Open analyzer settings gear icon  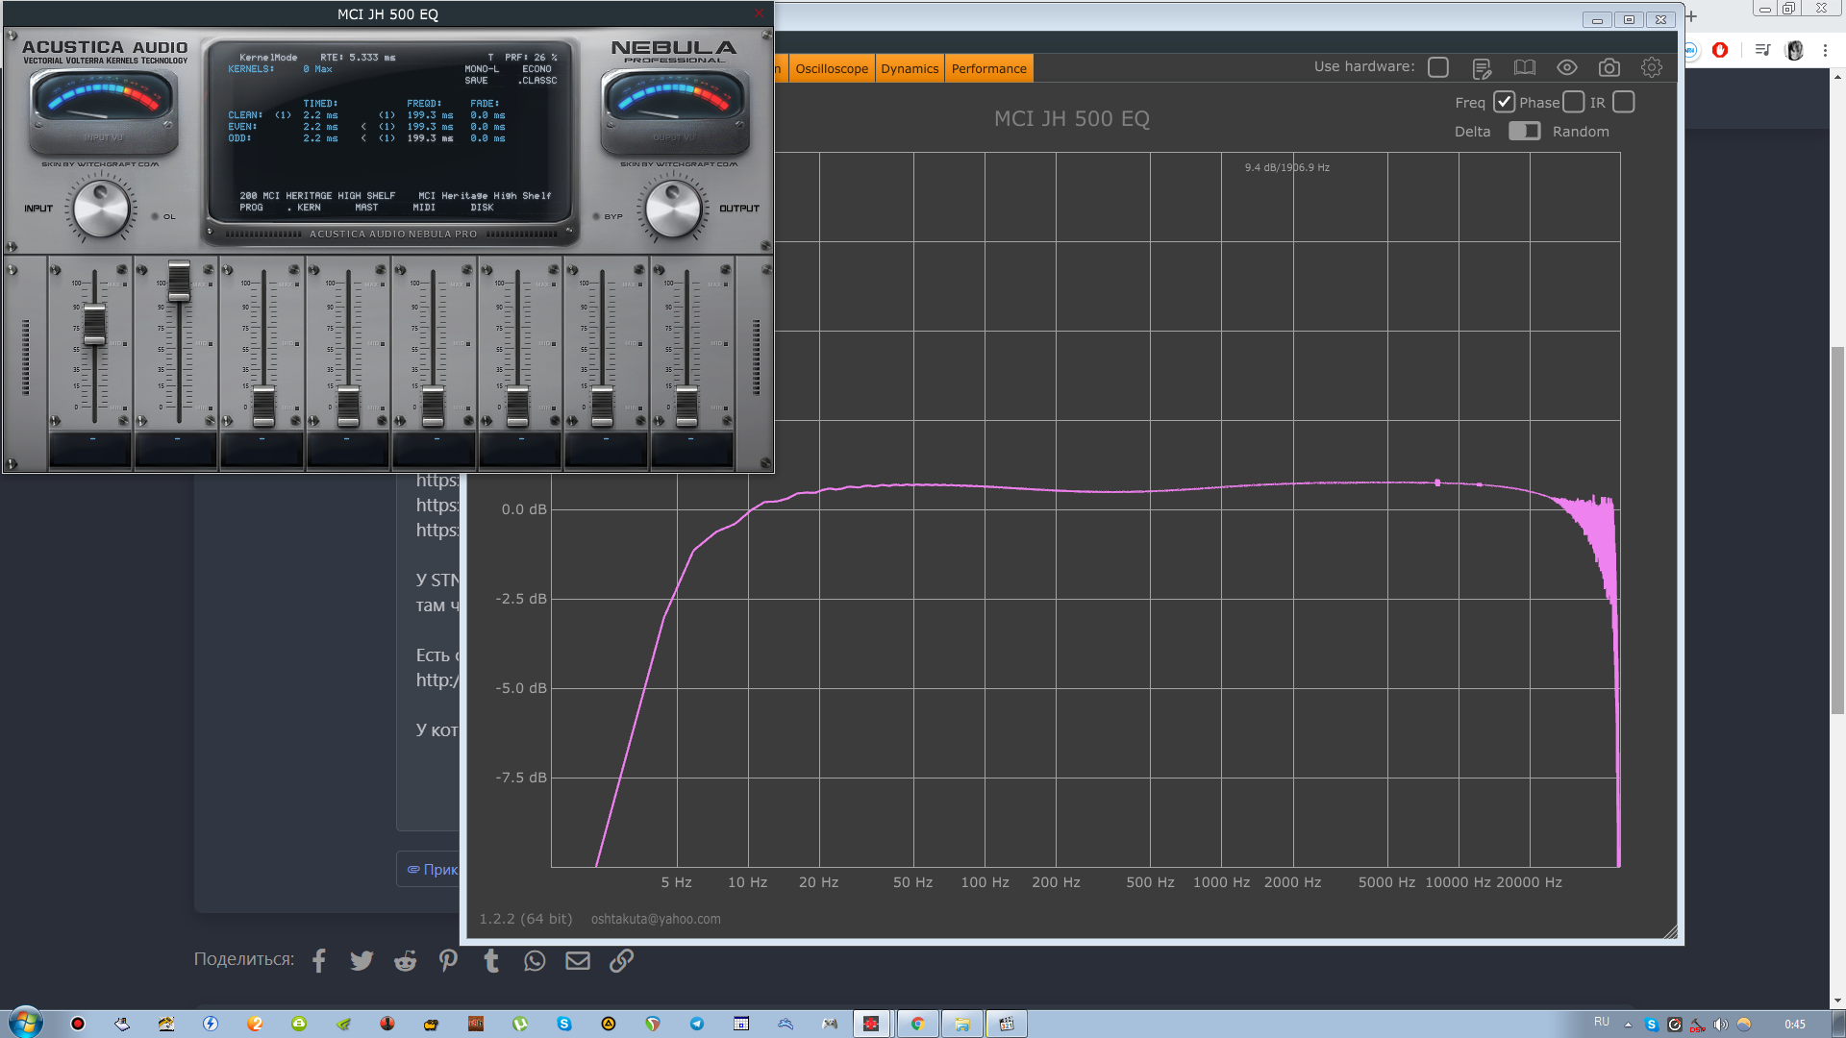pos(1652,67)
